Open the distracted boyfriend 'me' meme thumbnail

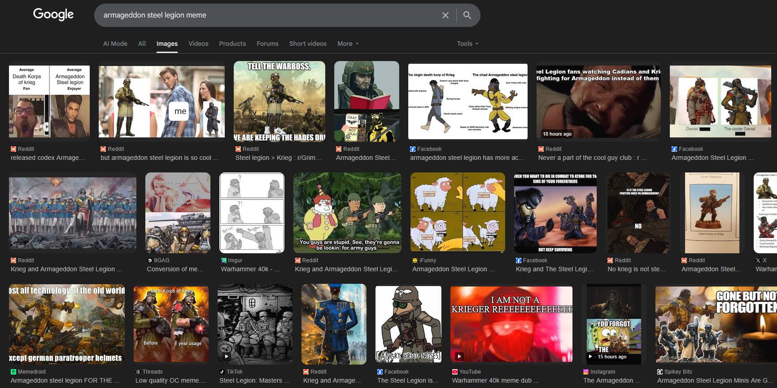[x=162, y=101]
